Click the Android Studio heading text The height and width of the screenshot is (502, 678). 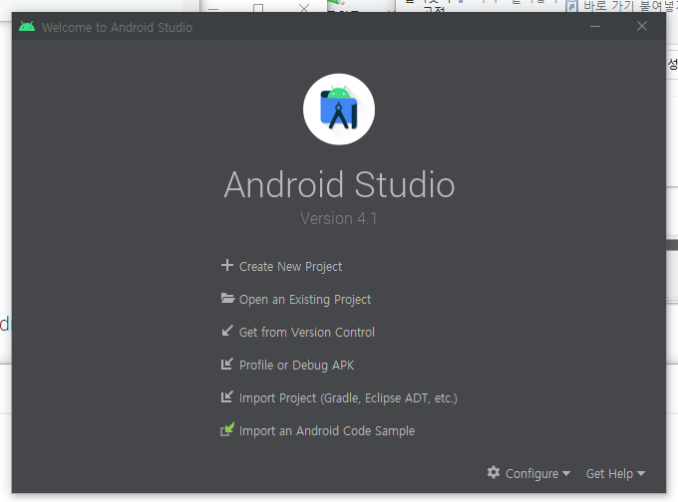pyautogui.click(x=339, y=185)
